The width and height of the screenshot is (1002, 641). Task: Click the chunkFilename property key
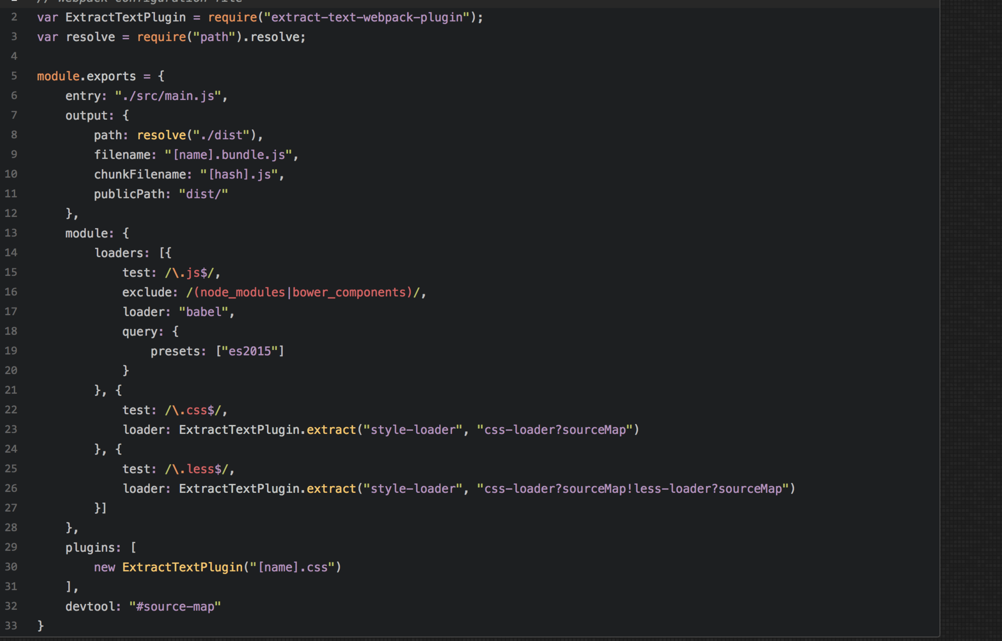pos(139,175)
